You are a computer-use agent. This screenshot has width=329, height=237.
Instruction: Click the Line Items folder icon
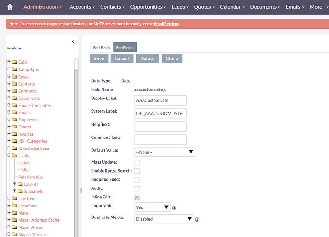[14, 198]
